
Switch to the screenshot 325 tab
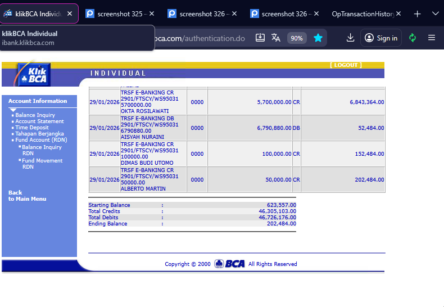(x=120, y=14)
